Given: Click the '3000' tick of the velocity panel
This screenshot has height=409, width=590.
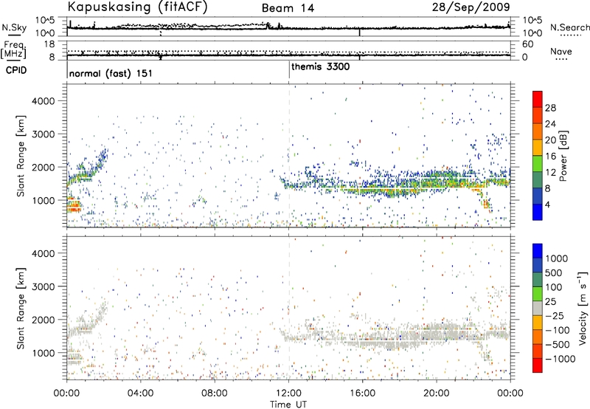Looking at the screenshot, I should (x=44, y=286).
